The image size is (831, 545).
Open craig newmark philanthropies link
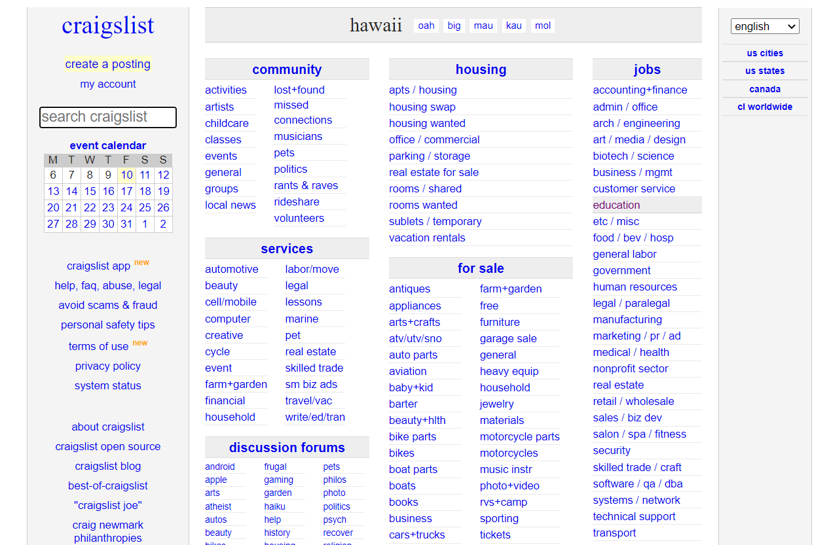pos(108,531)
